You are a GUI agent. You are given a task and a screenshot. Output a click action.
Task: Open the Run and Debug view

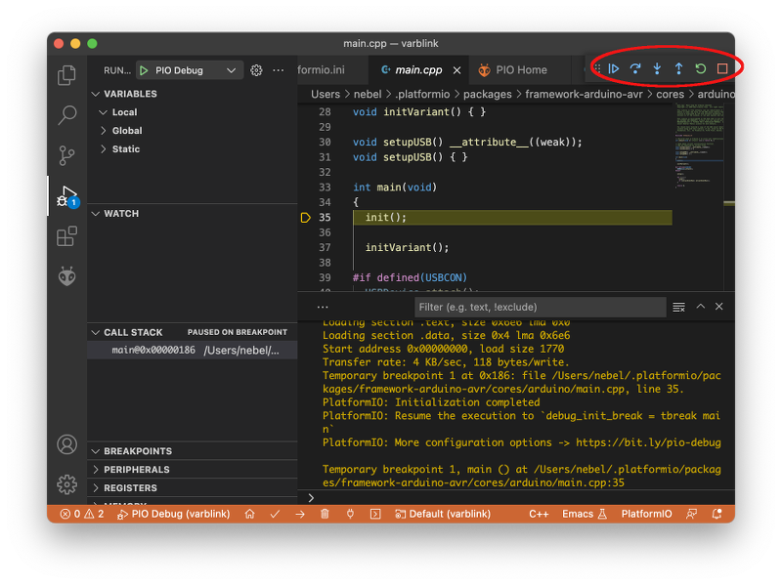(67, 196)
